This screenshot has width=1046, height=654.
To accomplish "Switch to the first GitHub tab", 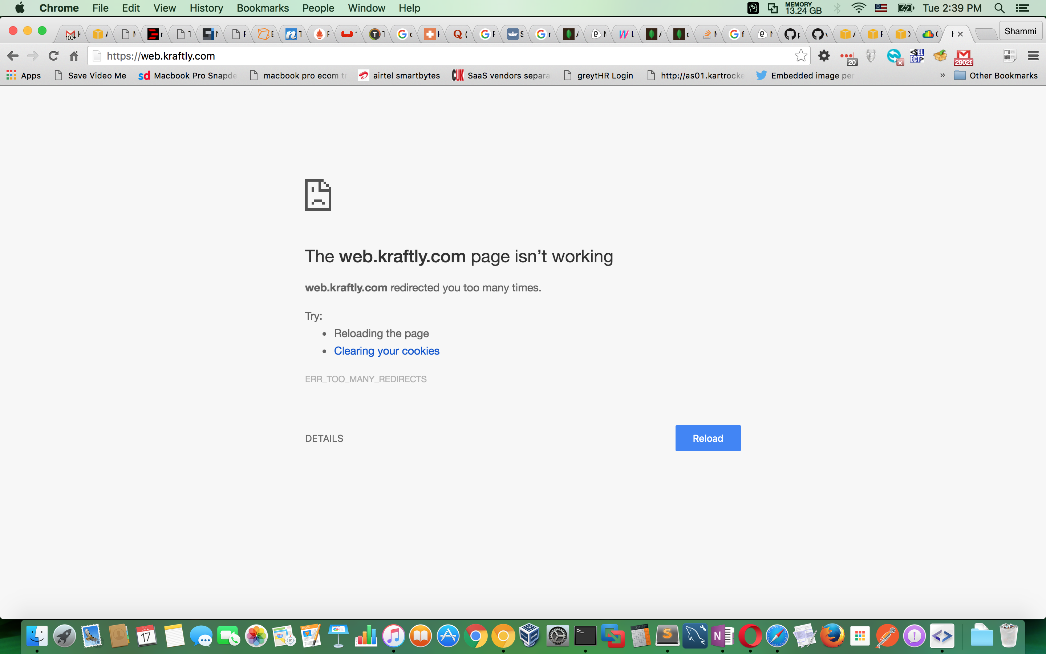I will point(792,34).
